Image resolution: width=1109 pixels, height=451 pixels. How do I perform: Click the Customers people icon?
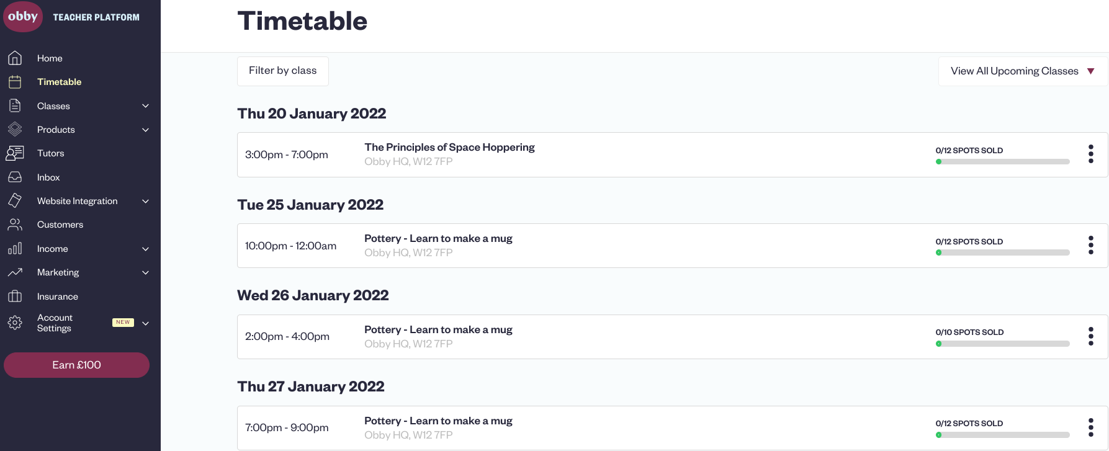pos(15,225)
